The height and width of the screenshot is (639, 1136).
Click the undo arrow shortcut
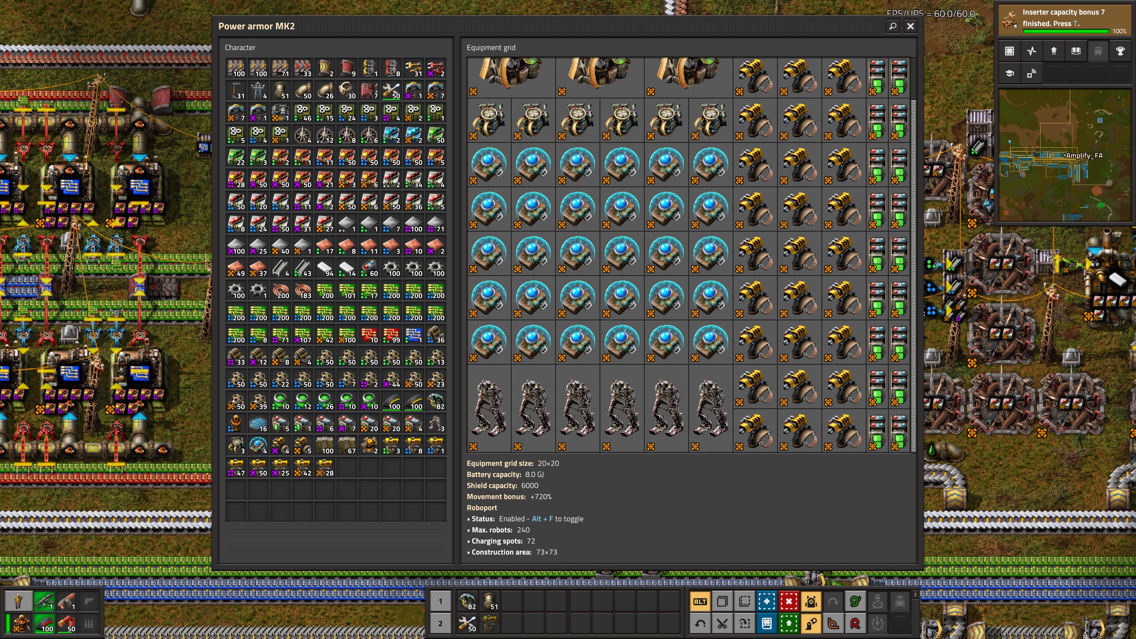coord(700,624)
